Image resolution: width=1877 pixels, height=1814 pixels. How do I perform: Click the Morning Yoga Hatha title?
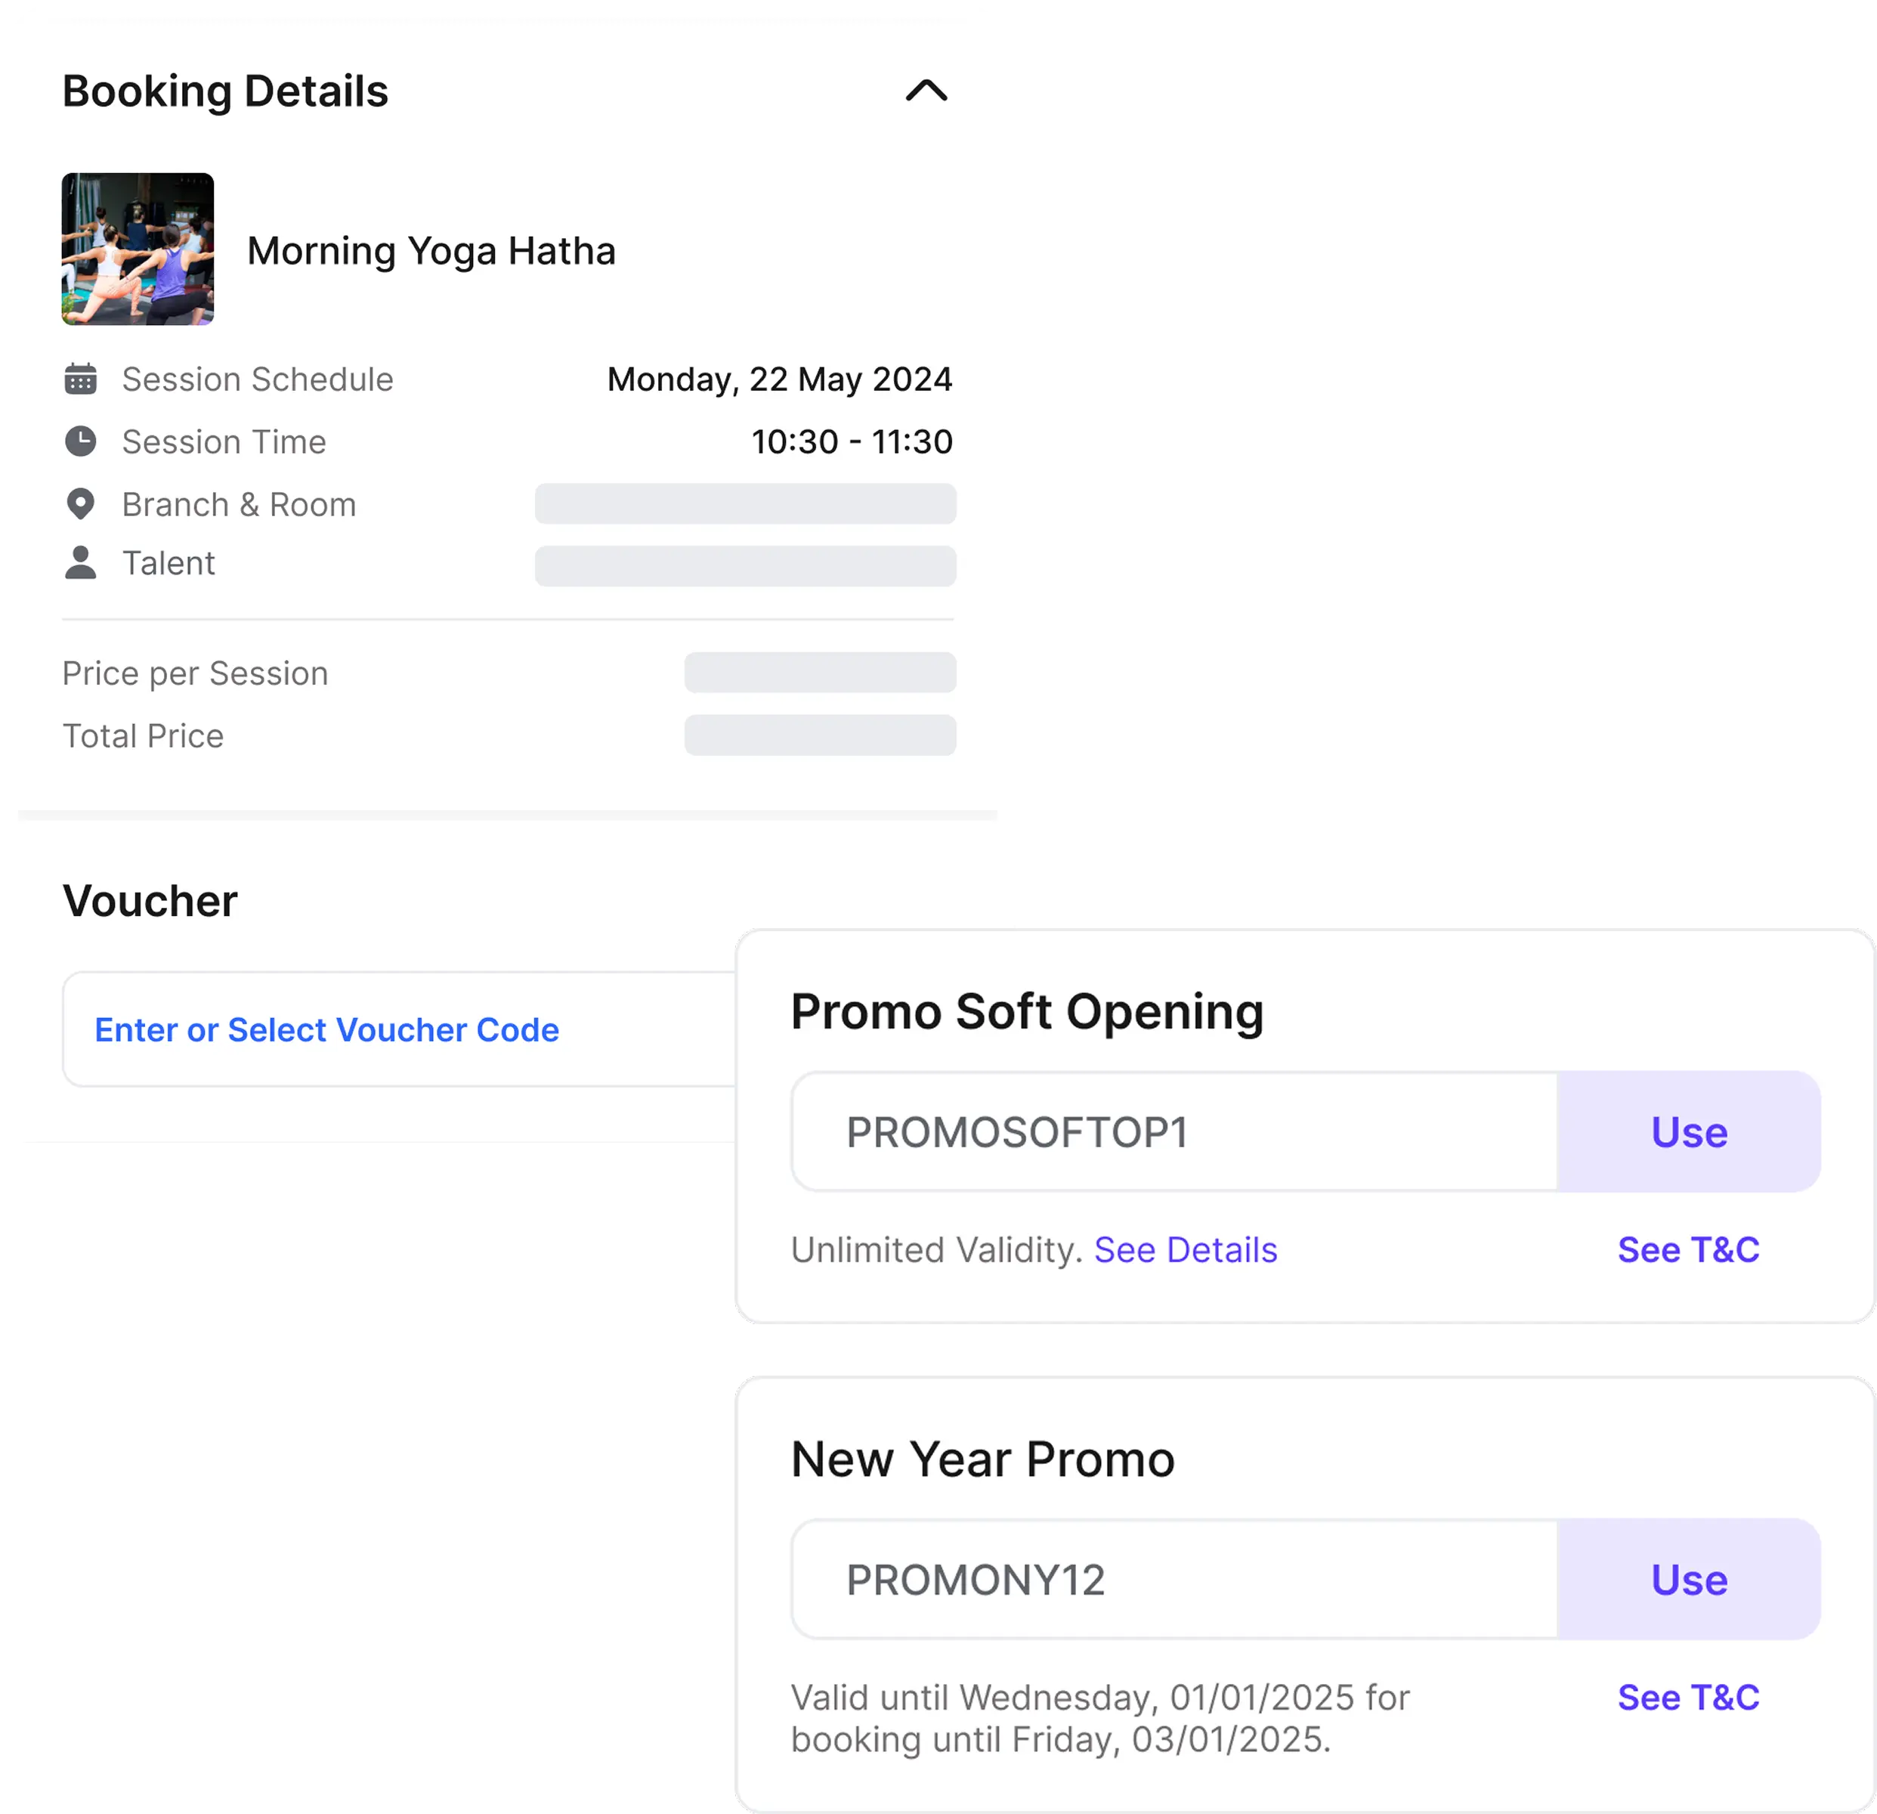click(431, 251)
